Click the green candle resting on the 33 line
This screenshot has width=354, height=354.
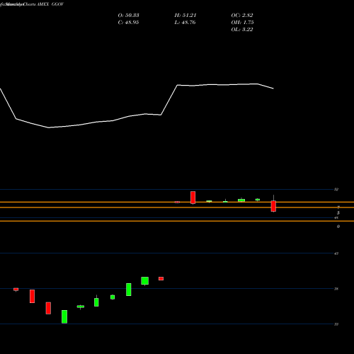pyautogui.click(x=64, y=316)
